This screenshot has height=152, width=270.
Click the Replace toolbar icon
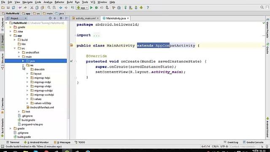pos(54,8)
